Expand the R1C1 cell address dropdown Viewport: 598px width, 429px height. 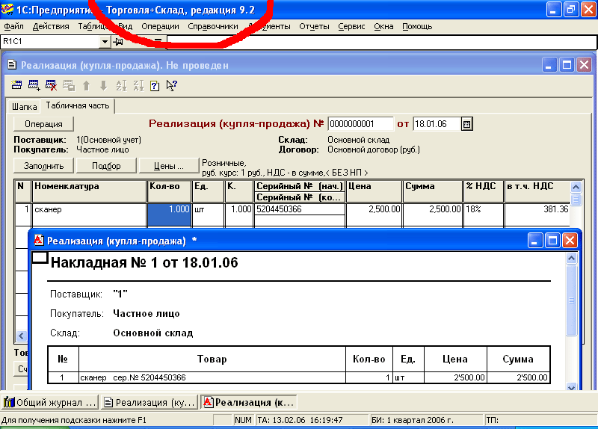105,41
